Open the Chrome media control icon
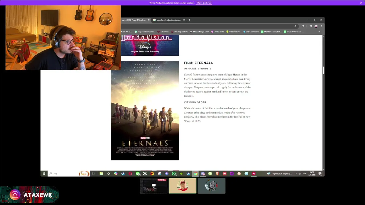 (x=311, y=26)
